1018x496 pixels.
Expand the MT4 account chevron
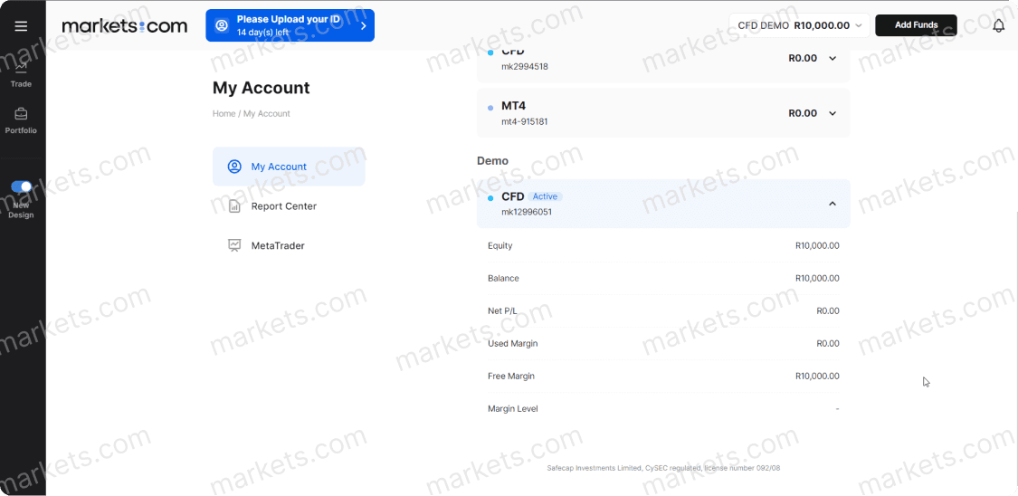pyautogui.click(x=833, y=114)
